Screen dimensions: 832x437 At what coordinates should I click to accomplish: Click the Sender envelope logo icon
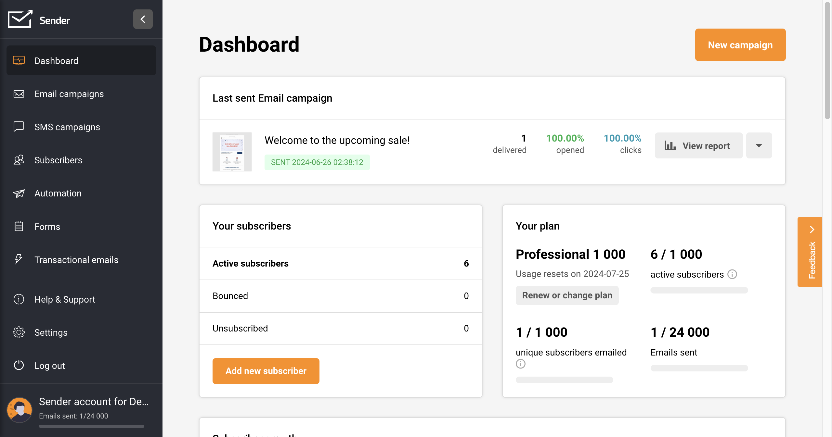pyautogui.click(x=19, y=19)
